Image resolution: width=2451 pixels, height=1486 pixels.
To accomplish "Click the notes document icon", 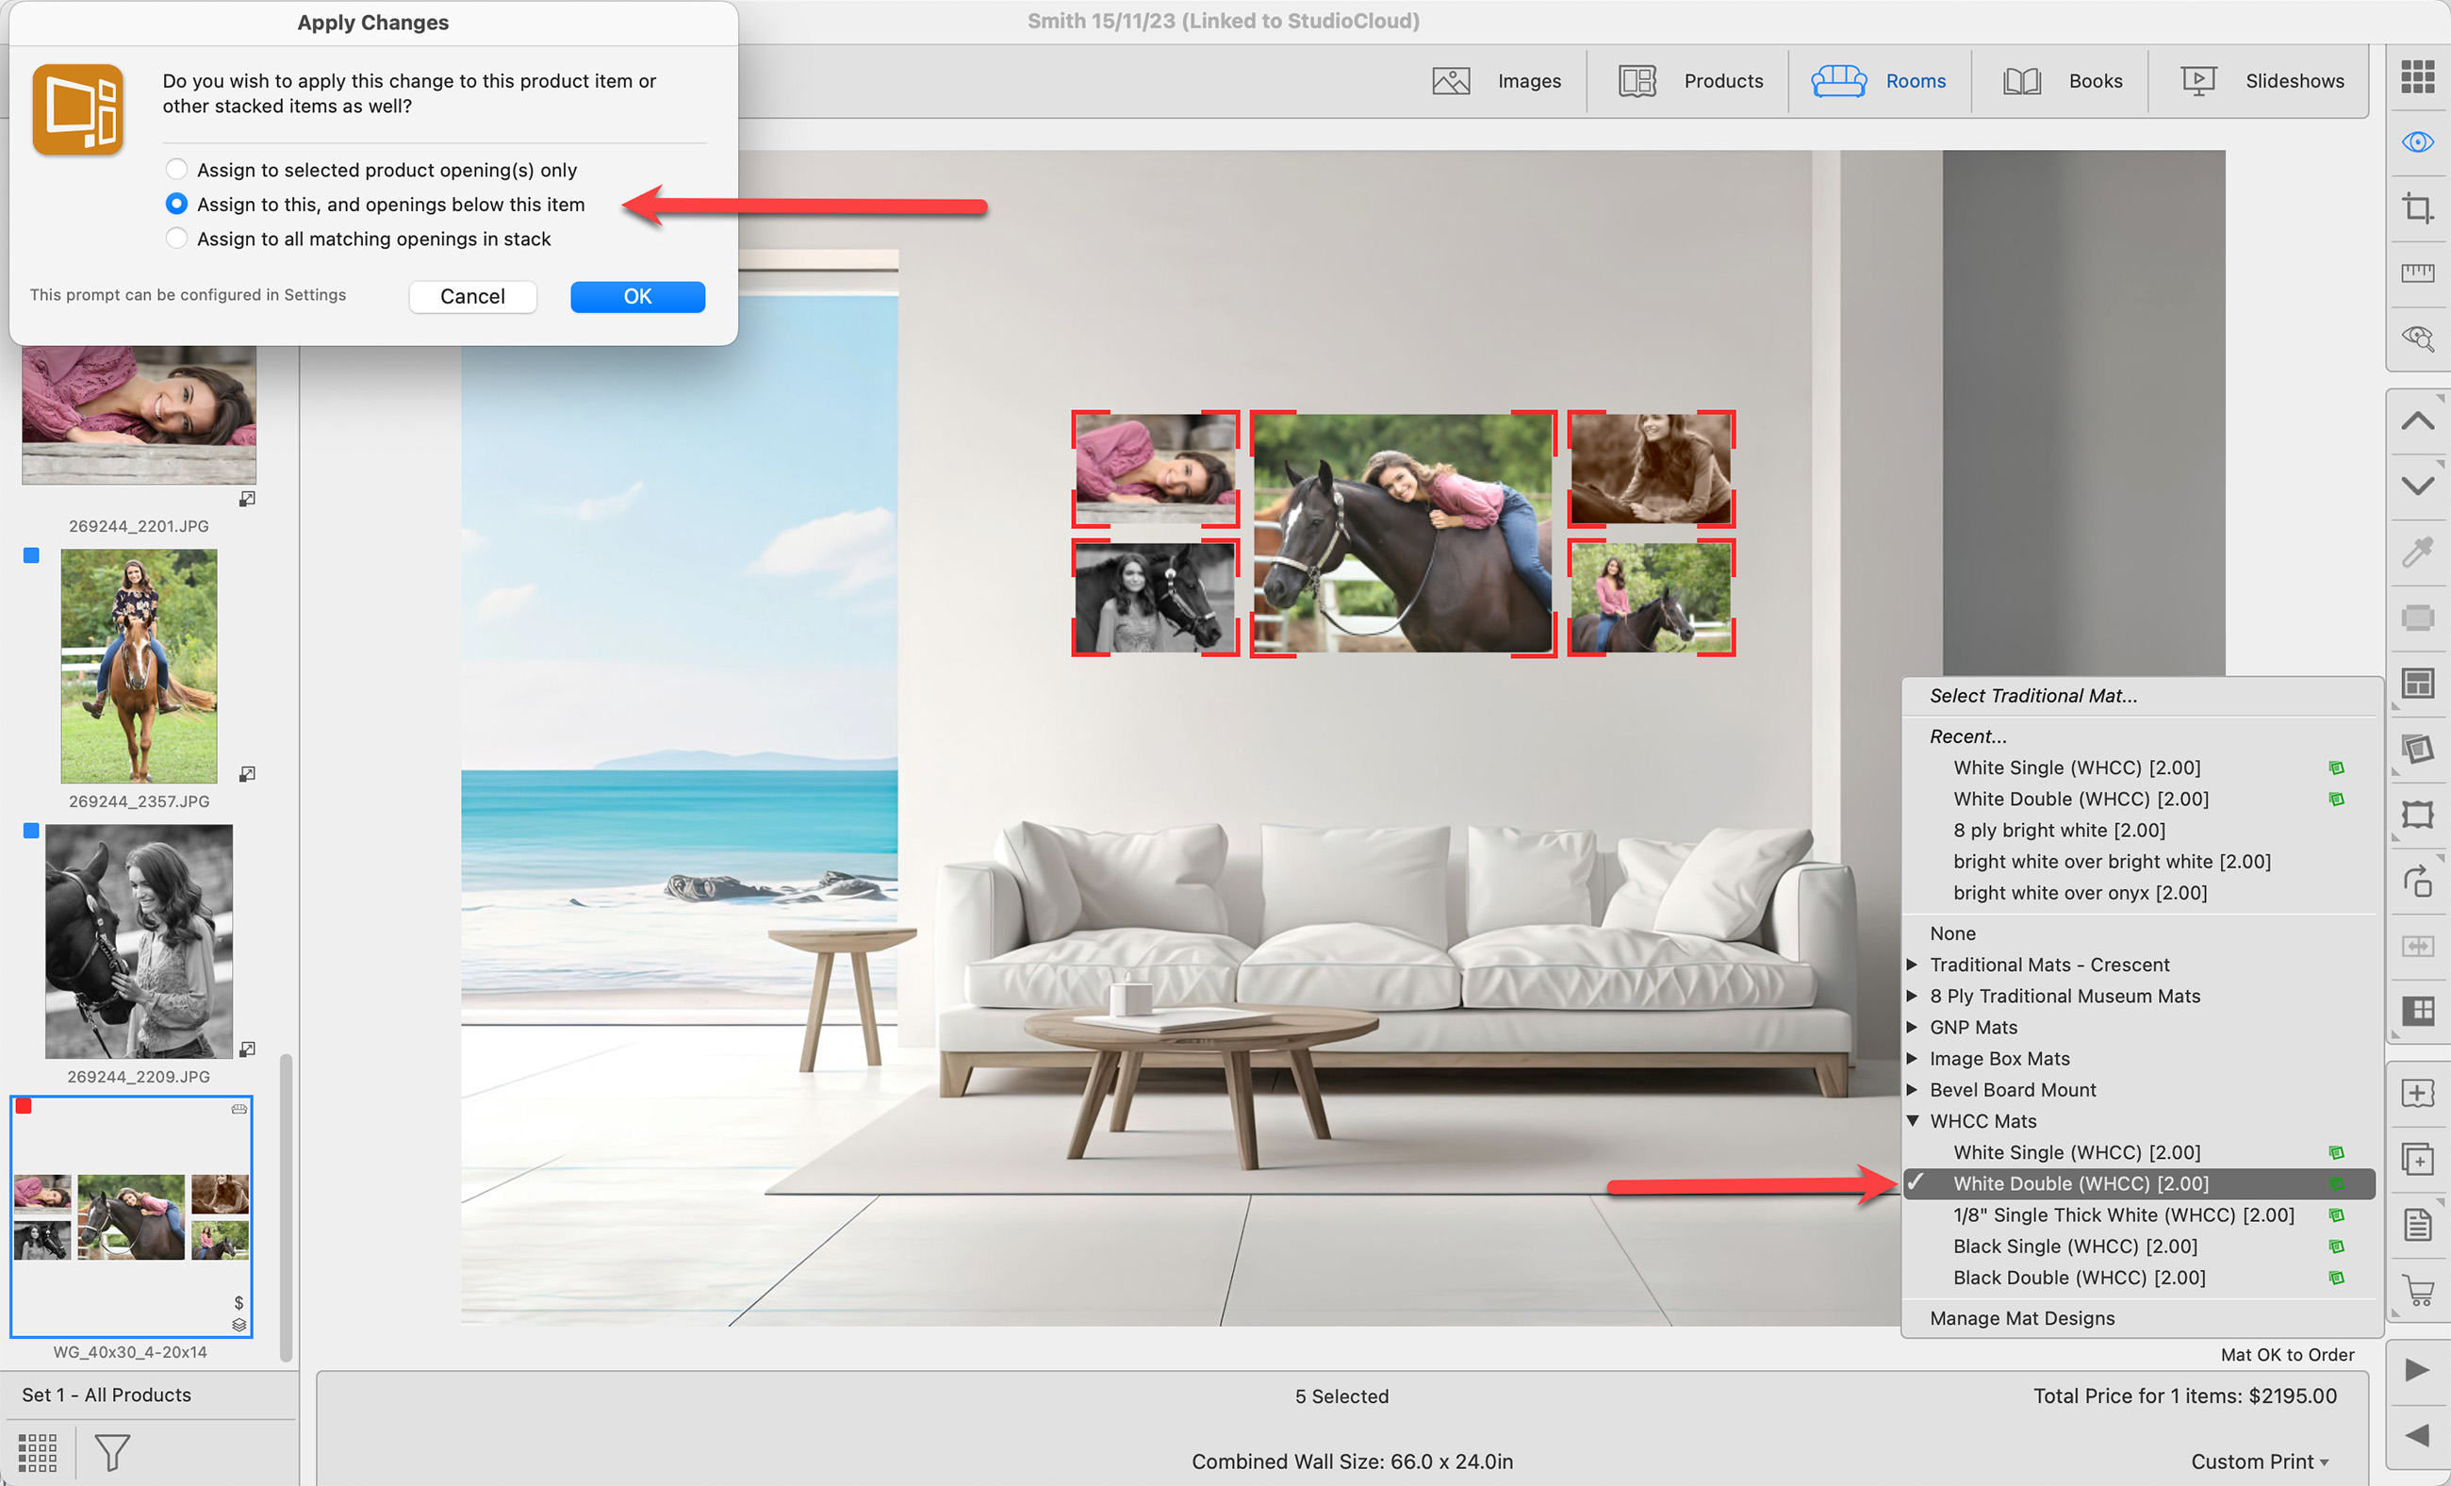I will (x=2417, y=1225).
